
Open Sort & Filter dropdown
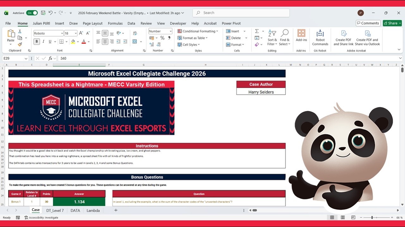[x=272, y=38]
